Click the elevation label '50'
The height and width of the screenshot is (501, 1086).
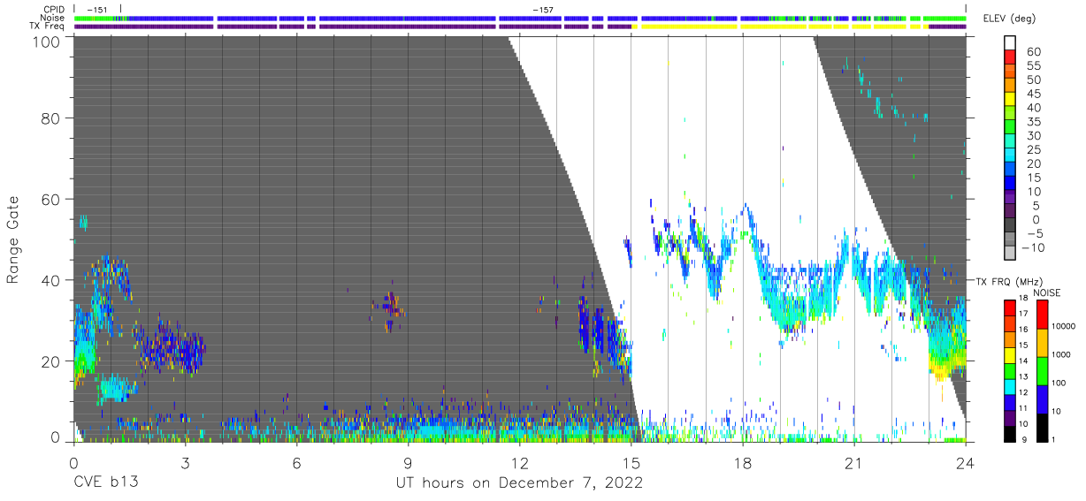click(1033, 80)
